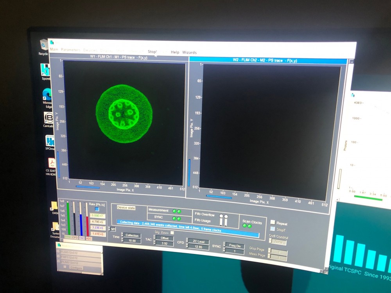Viewport: 391px width, 293px height.
Task: Launch Microsoft Edge from the desktop
Action: coord(47,94)
